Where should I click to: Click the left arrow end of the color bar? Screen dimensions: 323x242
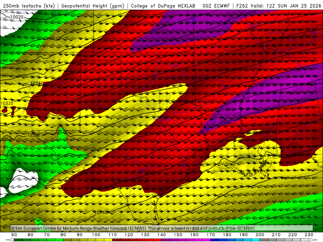[x=10, y=240]
